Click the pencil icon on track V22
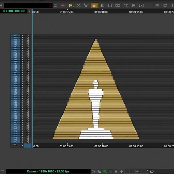 point(22,96)
